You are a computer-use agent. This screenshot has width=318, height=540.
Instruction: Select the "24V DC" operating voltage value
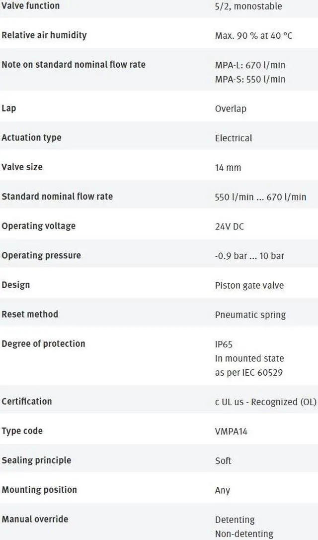click(229, 226)
